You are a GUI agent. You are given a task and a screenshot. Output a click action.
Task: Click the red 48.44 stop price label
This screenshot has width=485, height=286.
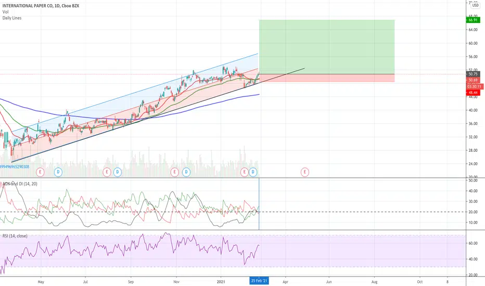point(473,93)
